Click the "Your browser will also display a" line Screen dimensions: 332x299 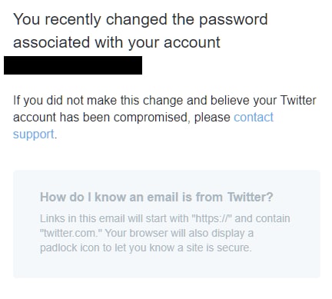179,234
